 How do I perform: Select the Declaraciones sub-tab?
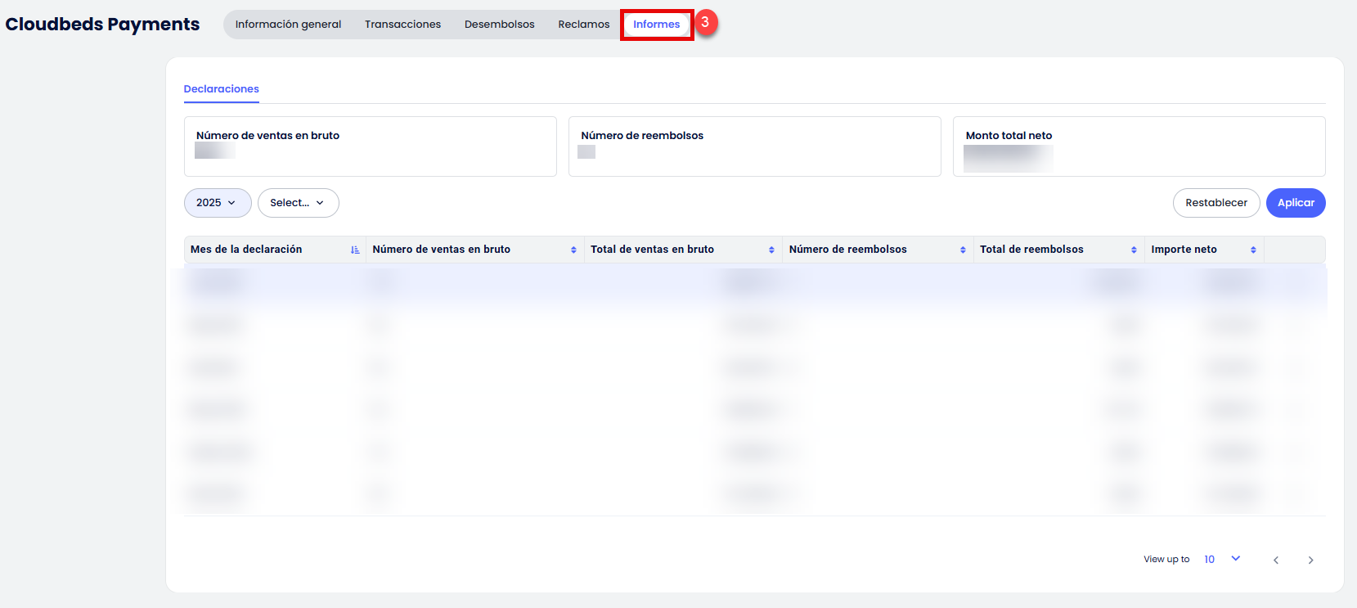click(x=221, y=89)
